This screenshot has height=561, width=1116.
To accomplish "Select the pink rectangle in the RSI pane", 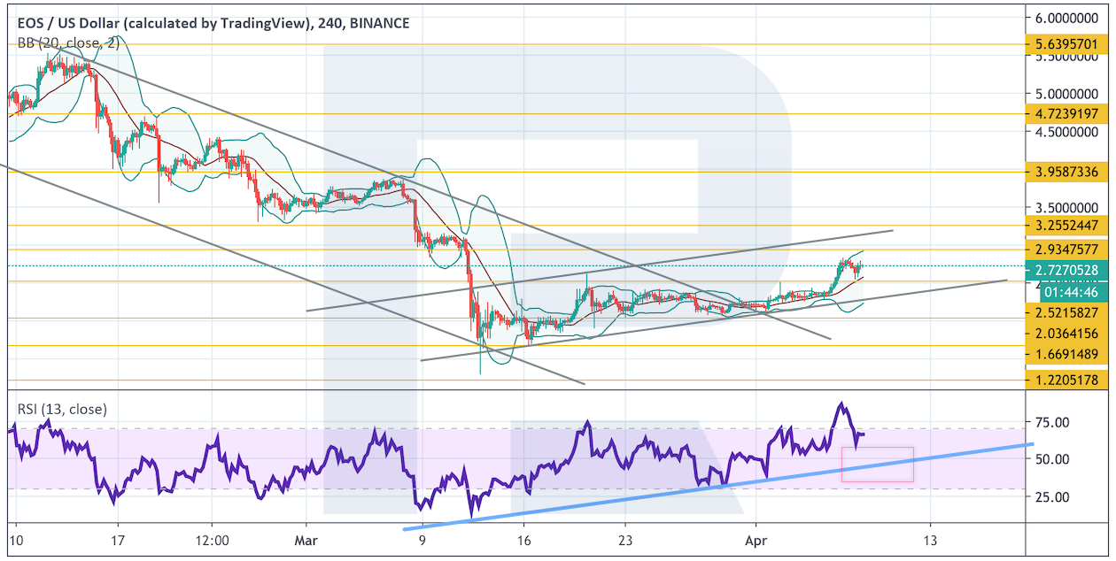I will tap(877, 465).
